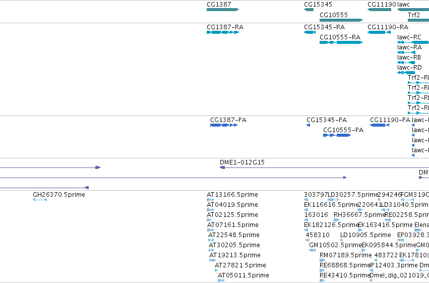This screenshot has width=429, height=283.
Task: Open the lawc-RB transcript label
Action: pyautogui.click(x=409, y=58)
